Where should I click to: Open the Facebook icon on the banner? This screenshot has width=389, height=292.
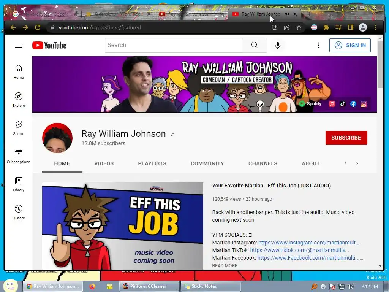pyautogui.click(x=353, y=104)
